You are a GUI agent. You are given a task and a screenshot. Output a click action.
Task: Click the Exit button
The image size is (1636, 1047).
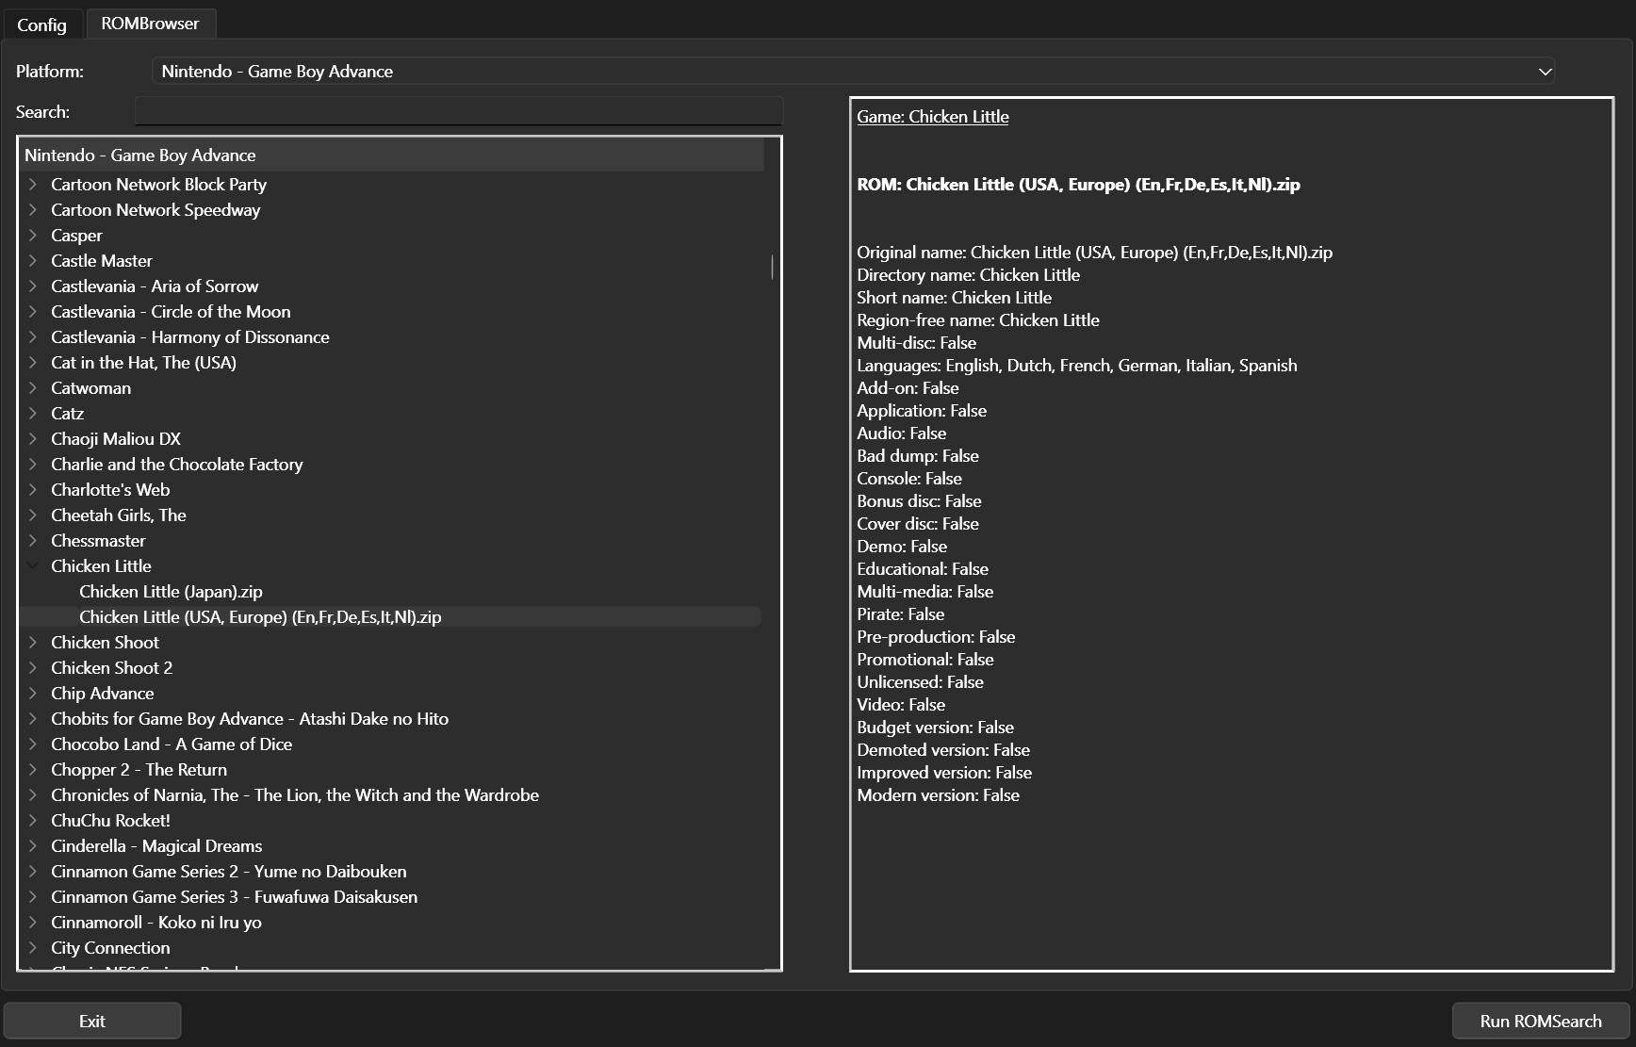point(92,1021)
